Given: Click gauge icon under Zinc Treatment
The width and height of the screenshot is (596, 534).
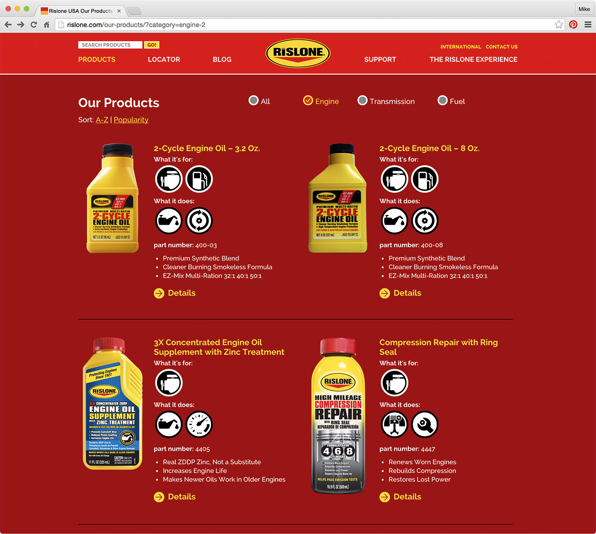Looking at the screenshot, I should [x=199, y=424].
